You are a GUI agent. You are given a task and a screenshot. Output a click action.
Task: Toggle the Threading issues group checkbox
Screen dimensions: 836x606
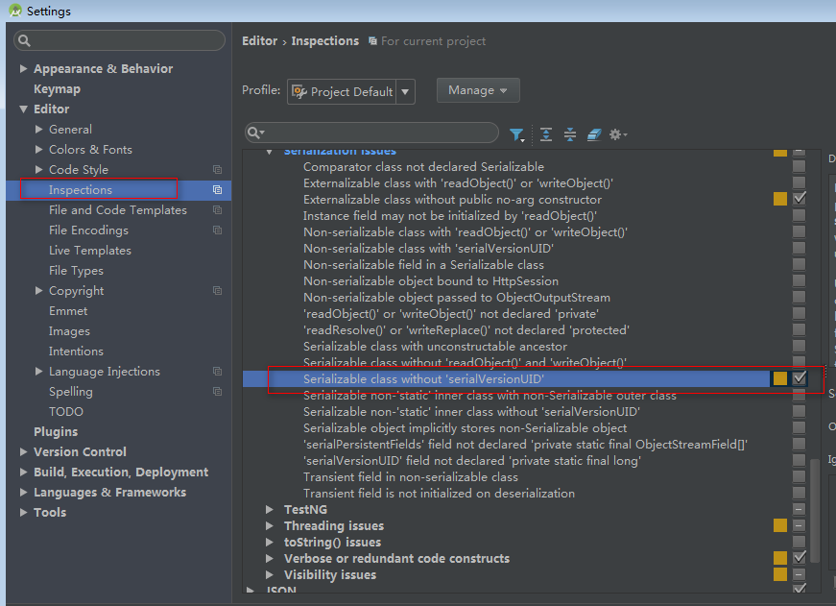[x=799, y=525]
